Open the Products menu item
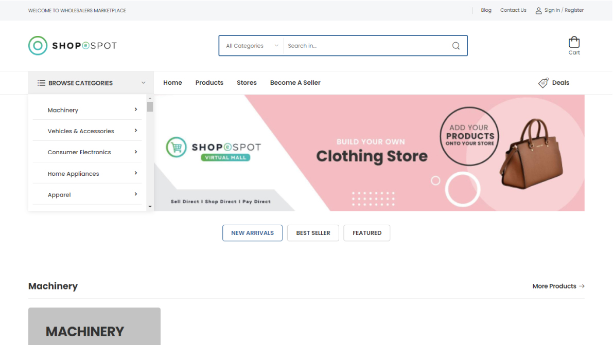 coord(209,83)
